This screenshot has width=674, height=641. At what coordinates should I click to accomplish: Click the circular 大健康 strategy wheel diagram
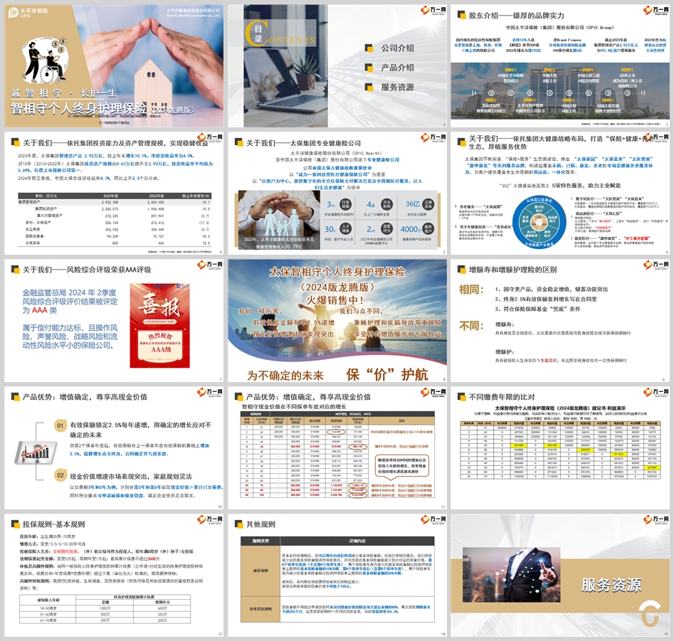(x=539, y=222)
